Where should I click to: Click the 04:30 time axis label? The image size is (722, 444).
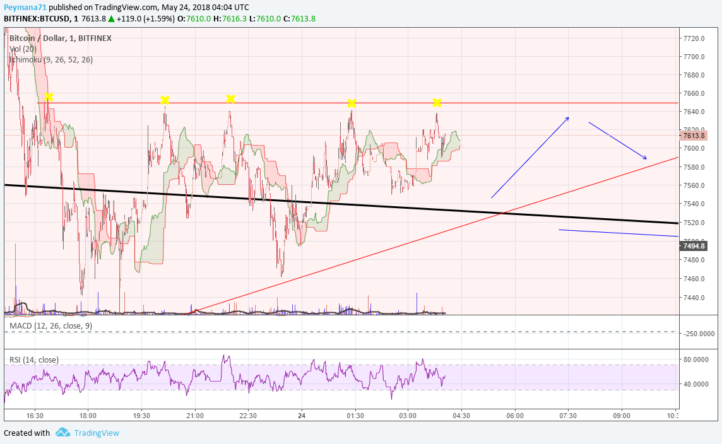click(x=461, y=416)
